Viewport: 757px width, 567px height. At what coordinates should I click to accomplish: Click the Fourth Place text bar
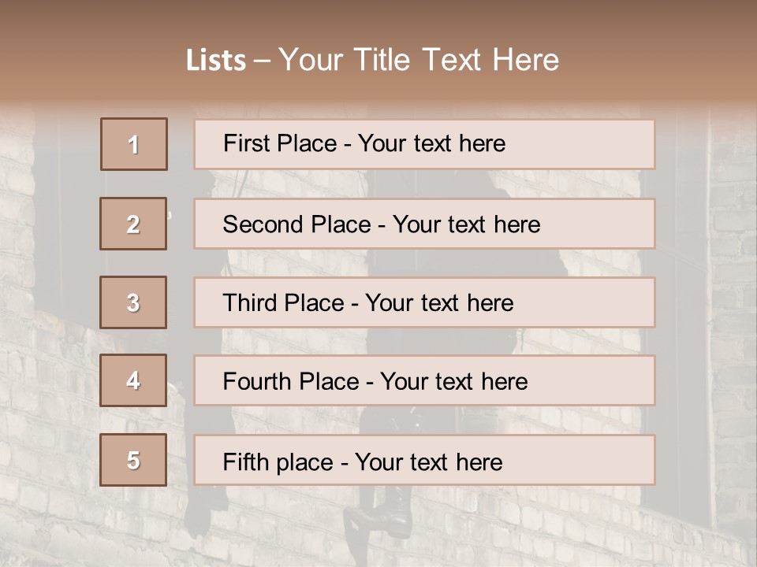click(424, 381)
